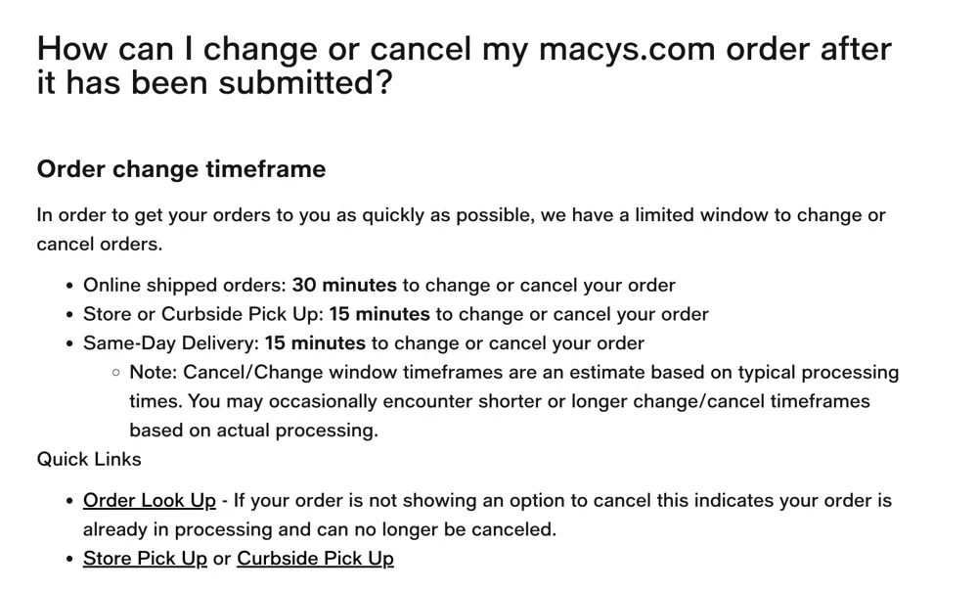Click the hollow bullet before Note
Viewport: 978px width, 590px height.
pyautogui.click(x=116, y=373)
